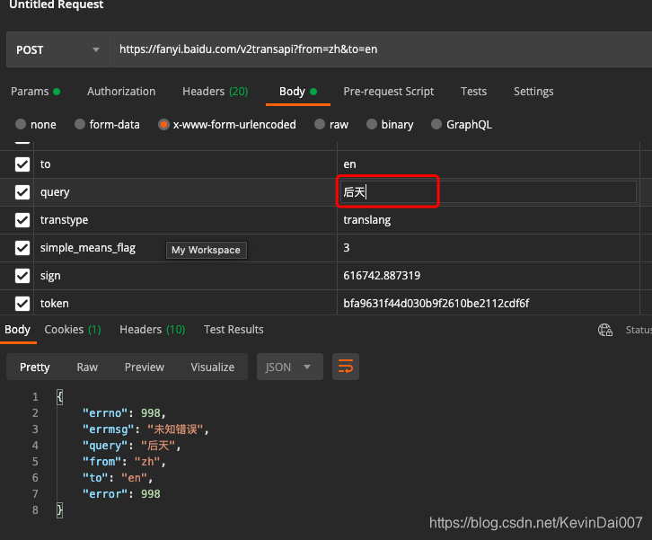Open the JSON format dropdown
The width and height of the screenshot is (652, 540).
pyautogui.click(x=289, y=367)
